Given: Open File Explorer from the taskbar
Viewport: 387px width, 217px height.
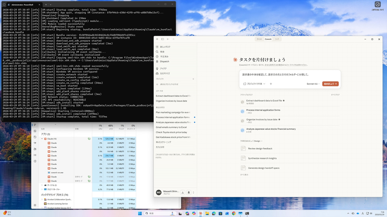Looking at the screenshot, I should point(207,213).
